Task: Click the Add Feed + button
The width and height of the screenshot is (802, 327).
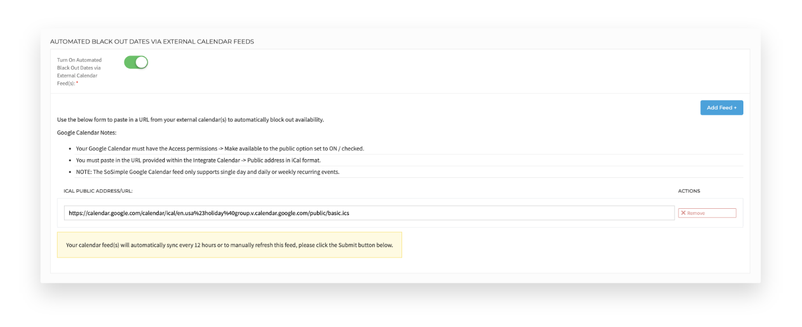Action: 721,108
